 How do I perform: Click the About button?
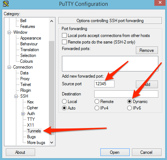(x=20, y=152)
